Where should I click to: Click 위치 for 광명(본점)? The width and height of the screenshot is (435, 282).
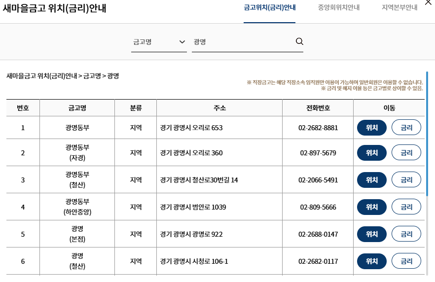pyautogui.click(x=372, y=234)
